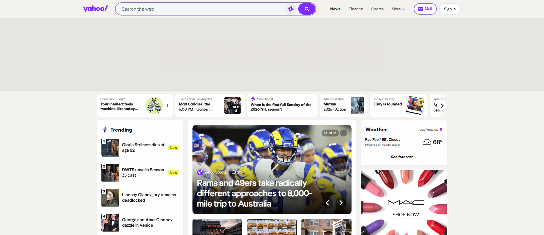Image resolution: width=544 pixels, height=235 pixels.
Task: Go to the Yahoo home logo
Action: [x=96, y=9]
